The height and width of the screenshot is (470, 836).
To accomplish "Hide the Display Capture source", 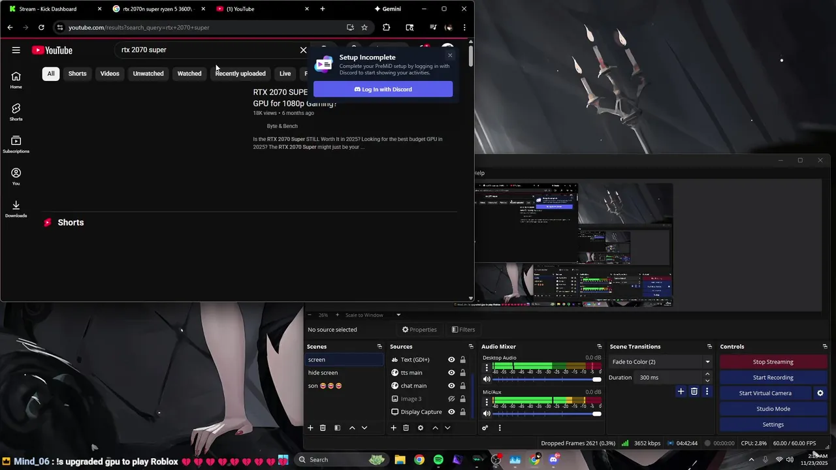I will (451, 412).
